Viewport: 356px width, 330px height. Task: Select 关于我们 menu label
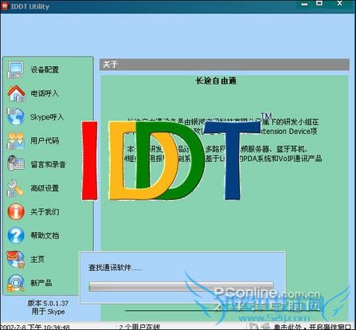click(45, 212)
